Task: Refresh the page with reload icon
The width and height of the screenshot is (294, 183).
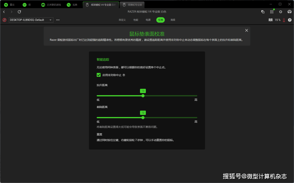Action: [x=19, y=12]
